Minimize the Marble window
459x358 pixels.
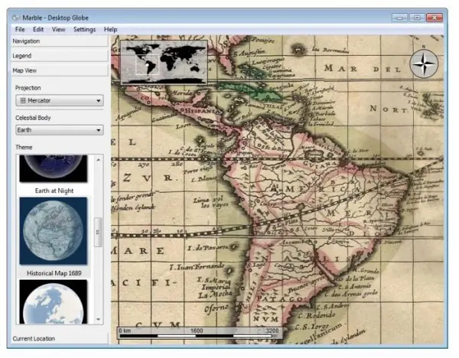pos(399,18)
